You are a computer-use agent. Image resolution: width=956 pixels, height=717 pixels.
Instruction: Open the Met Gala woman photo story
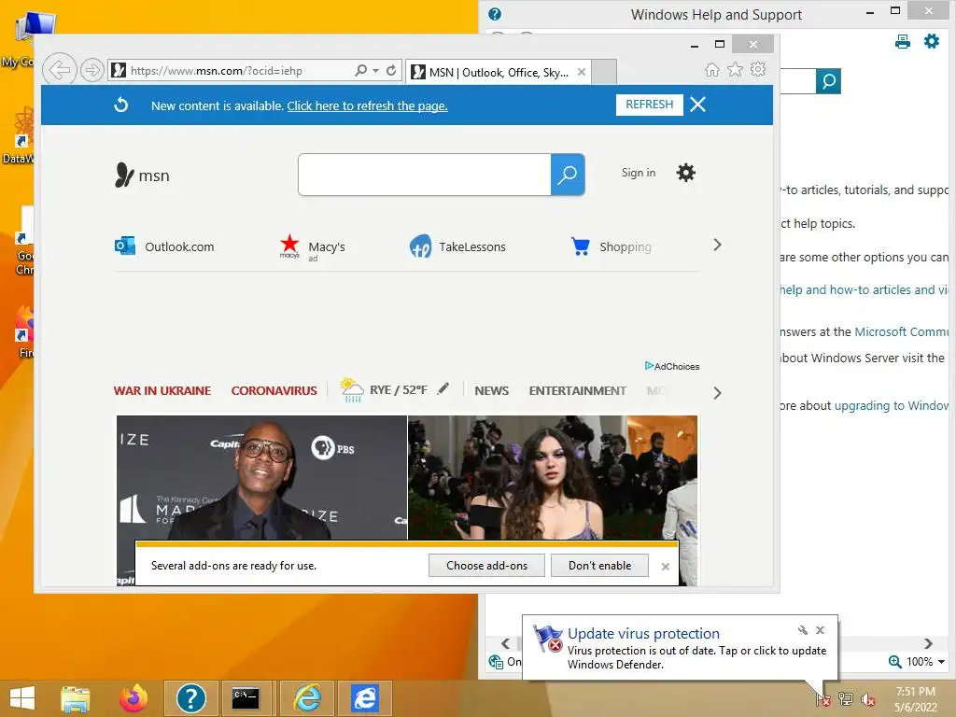553,477
